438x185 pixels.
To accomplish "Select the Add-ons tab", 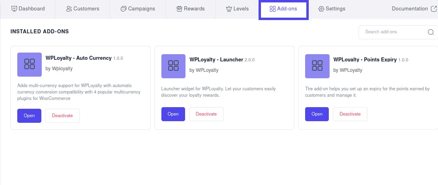I will (x=283, y=9).
